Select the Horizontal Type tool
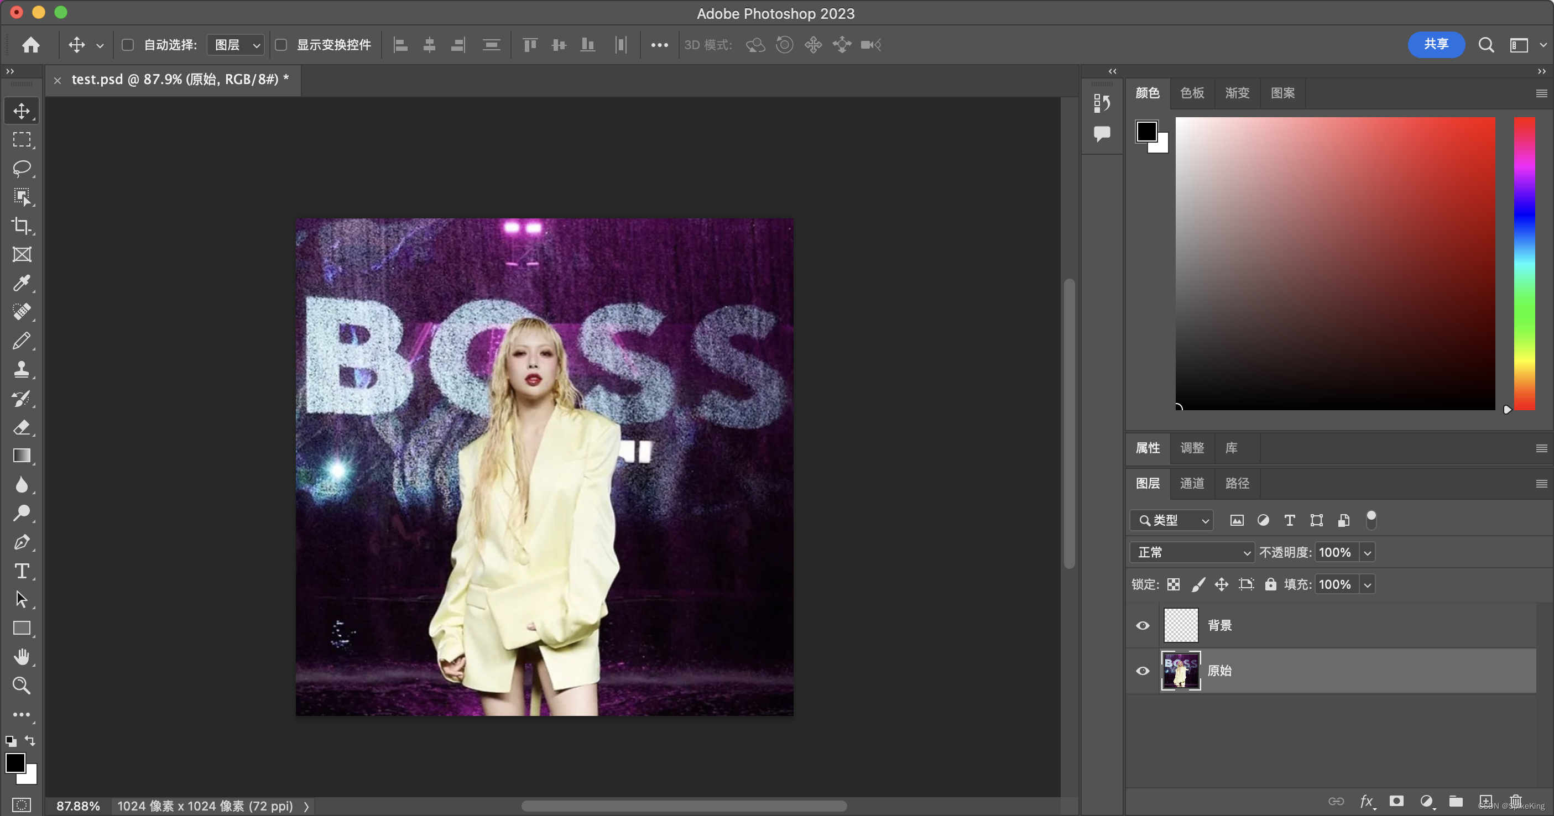The width and height of the screenshot is (1554, 816). (22, 571)
